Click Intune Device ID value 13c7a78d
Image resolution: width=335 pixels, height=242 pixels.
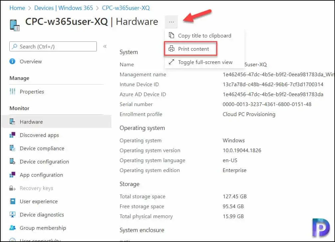[x=273, y=85]
